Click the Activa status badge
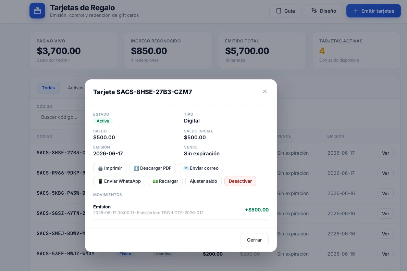Viewport: 407px width, 271px height. coord(103,121)
